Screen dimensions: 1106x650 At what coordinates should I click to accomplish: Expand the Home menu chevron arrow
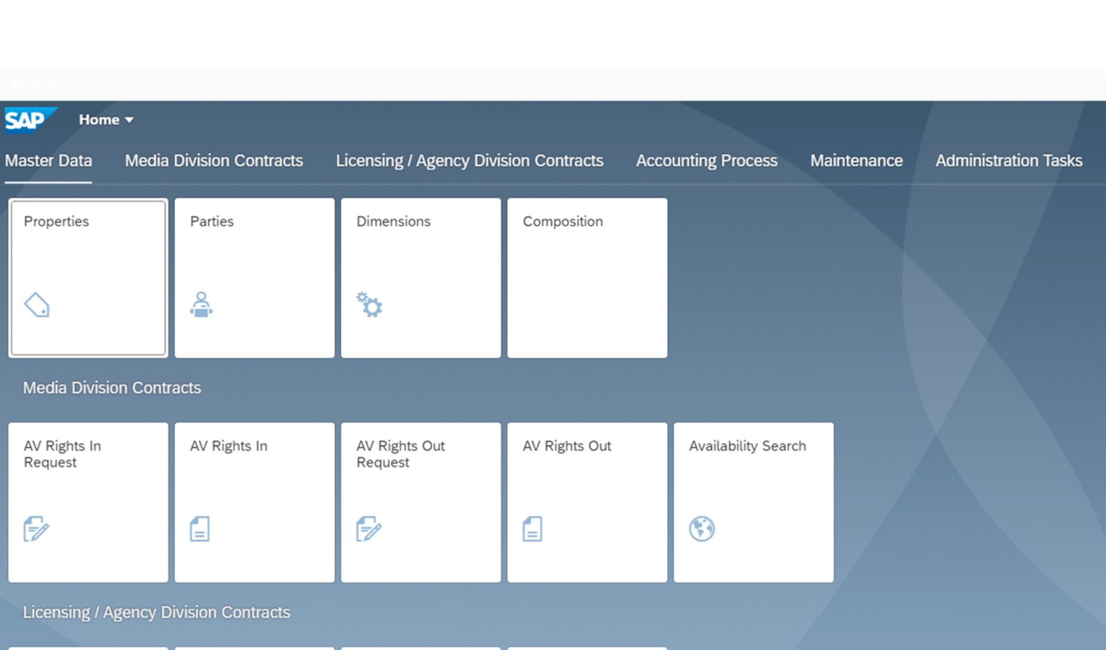(129, 119)
